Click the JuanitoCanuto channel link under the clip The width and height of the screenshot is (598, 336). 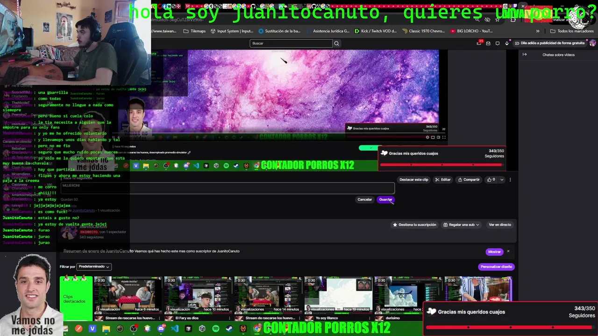84,210
